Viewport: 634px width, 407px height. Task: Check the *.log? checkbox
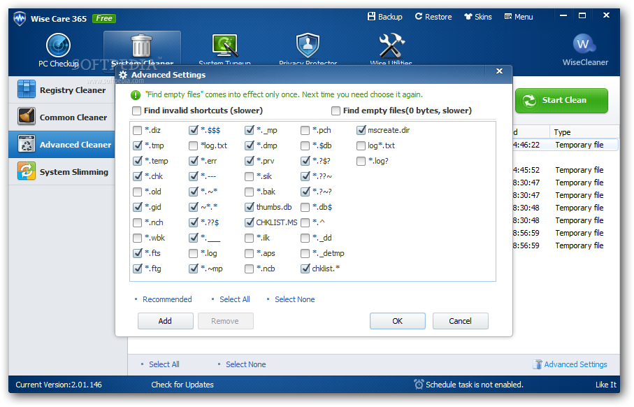[361, 161]
